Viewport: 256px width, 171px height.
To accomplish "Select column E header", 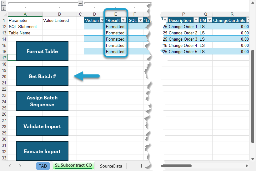I will (116, 14).
